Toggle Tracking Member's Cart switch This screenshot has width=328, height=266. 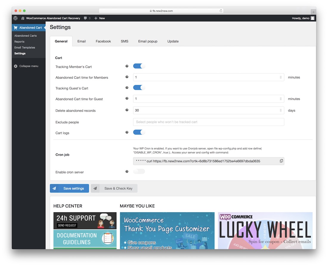tap(139, 66)
